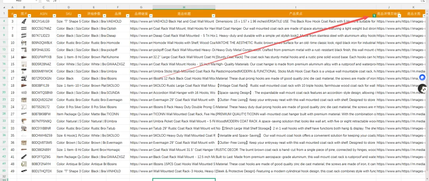Click product thumbnail for B0D1FWPYXB
The image size is (429, 181).
tap(24, 57)
